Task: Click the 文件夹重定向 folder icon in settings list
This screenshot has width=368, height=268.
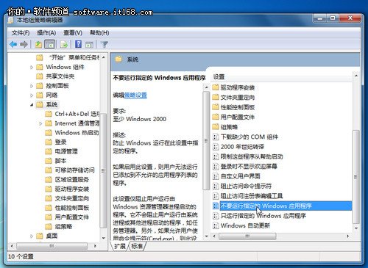Action: pos(215,97)
